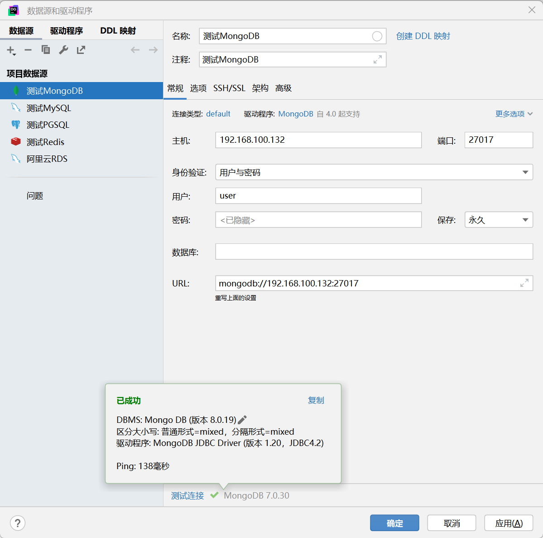Click the 应用 button
Image resolution: width=543 pixels, height=538 pixels.
(x=509, y=523)
